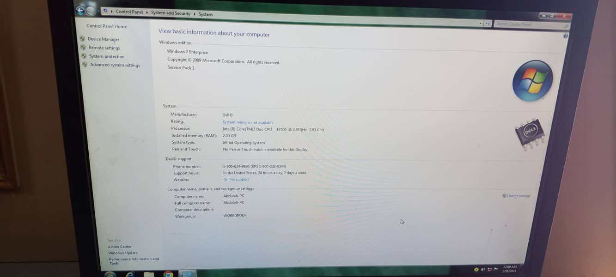Image resolution: width=616 pixels, height=277 pixels.
Task: Click the Back navigation arrow
Action: (80, 10)
